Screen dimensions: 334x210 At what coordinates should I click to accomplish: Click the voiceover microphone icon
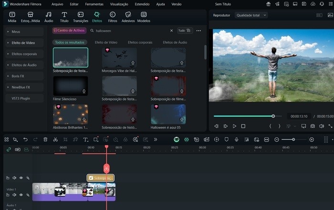click(x=236, y=139)
